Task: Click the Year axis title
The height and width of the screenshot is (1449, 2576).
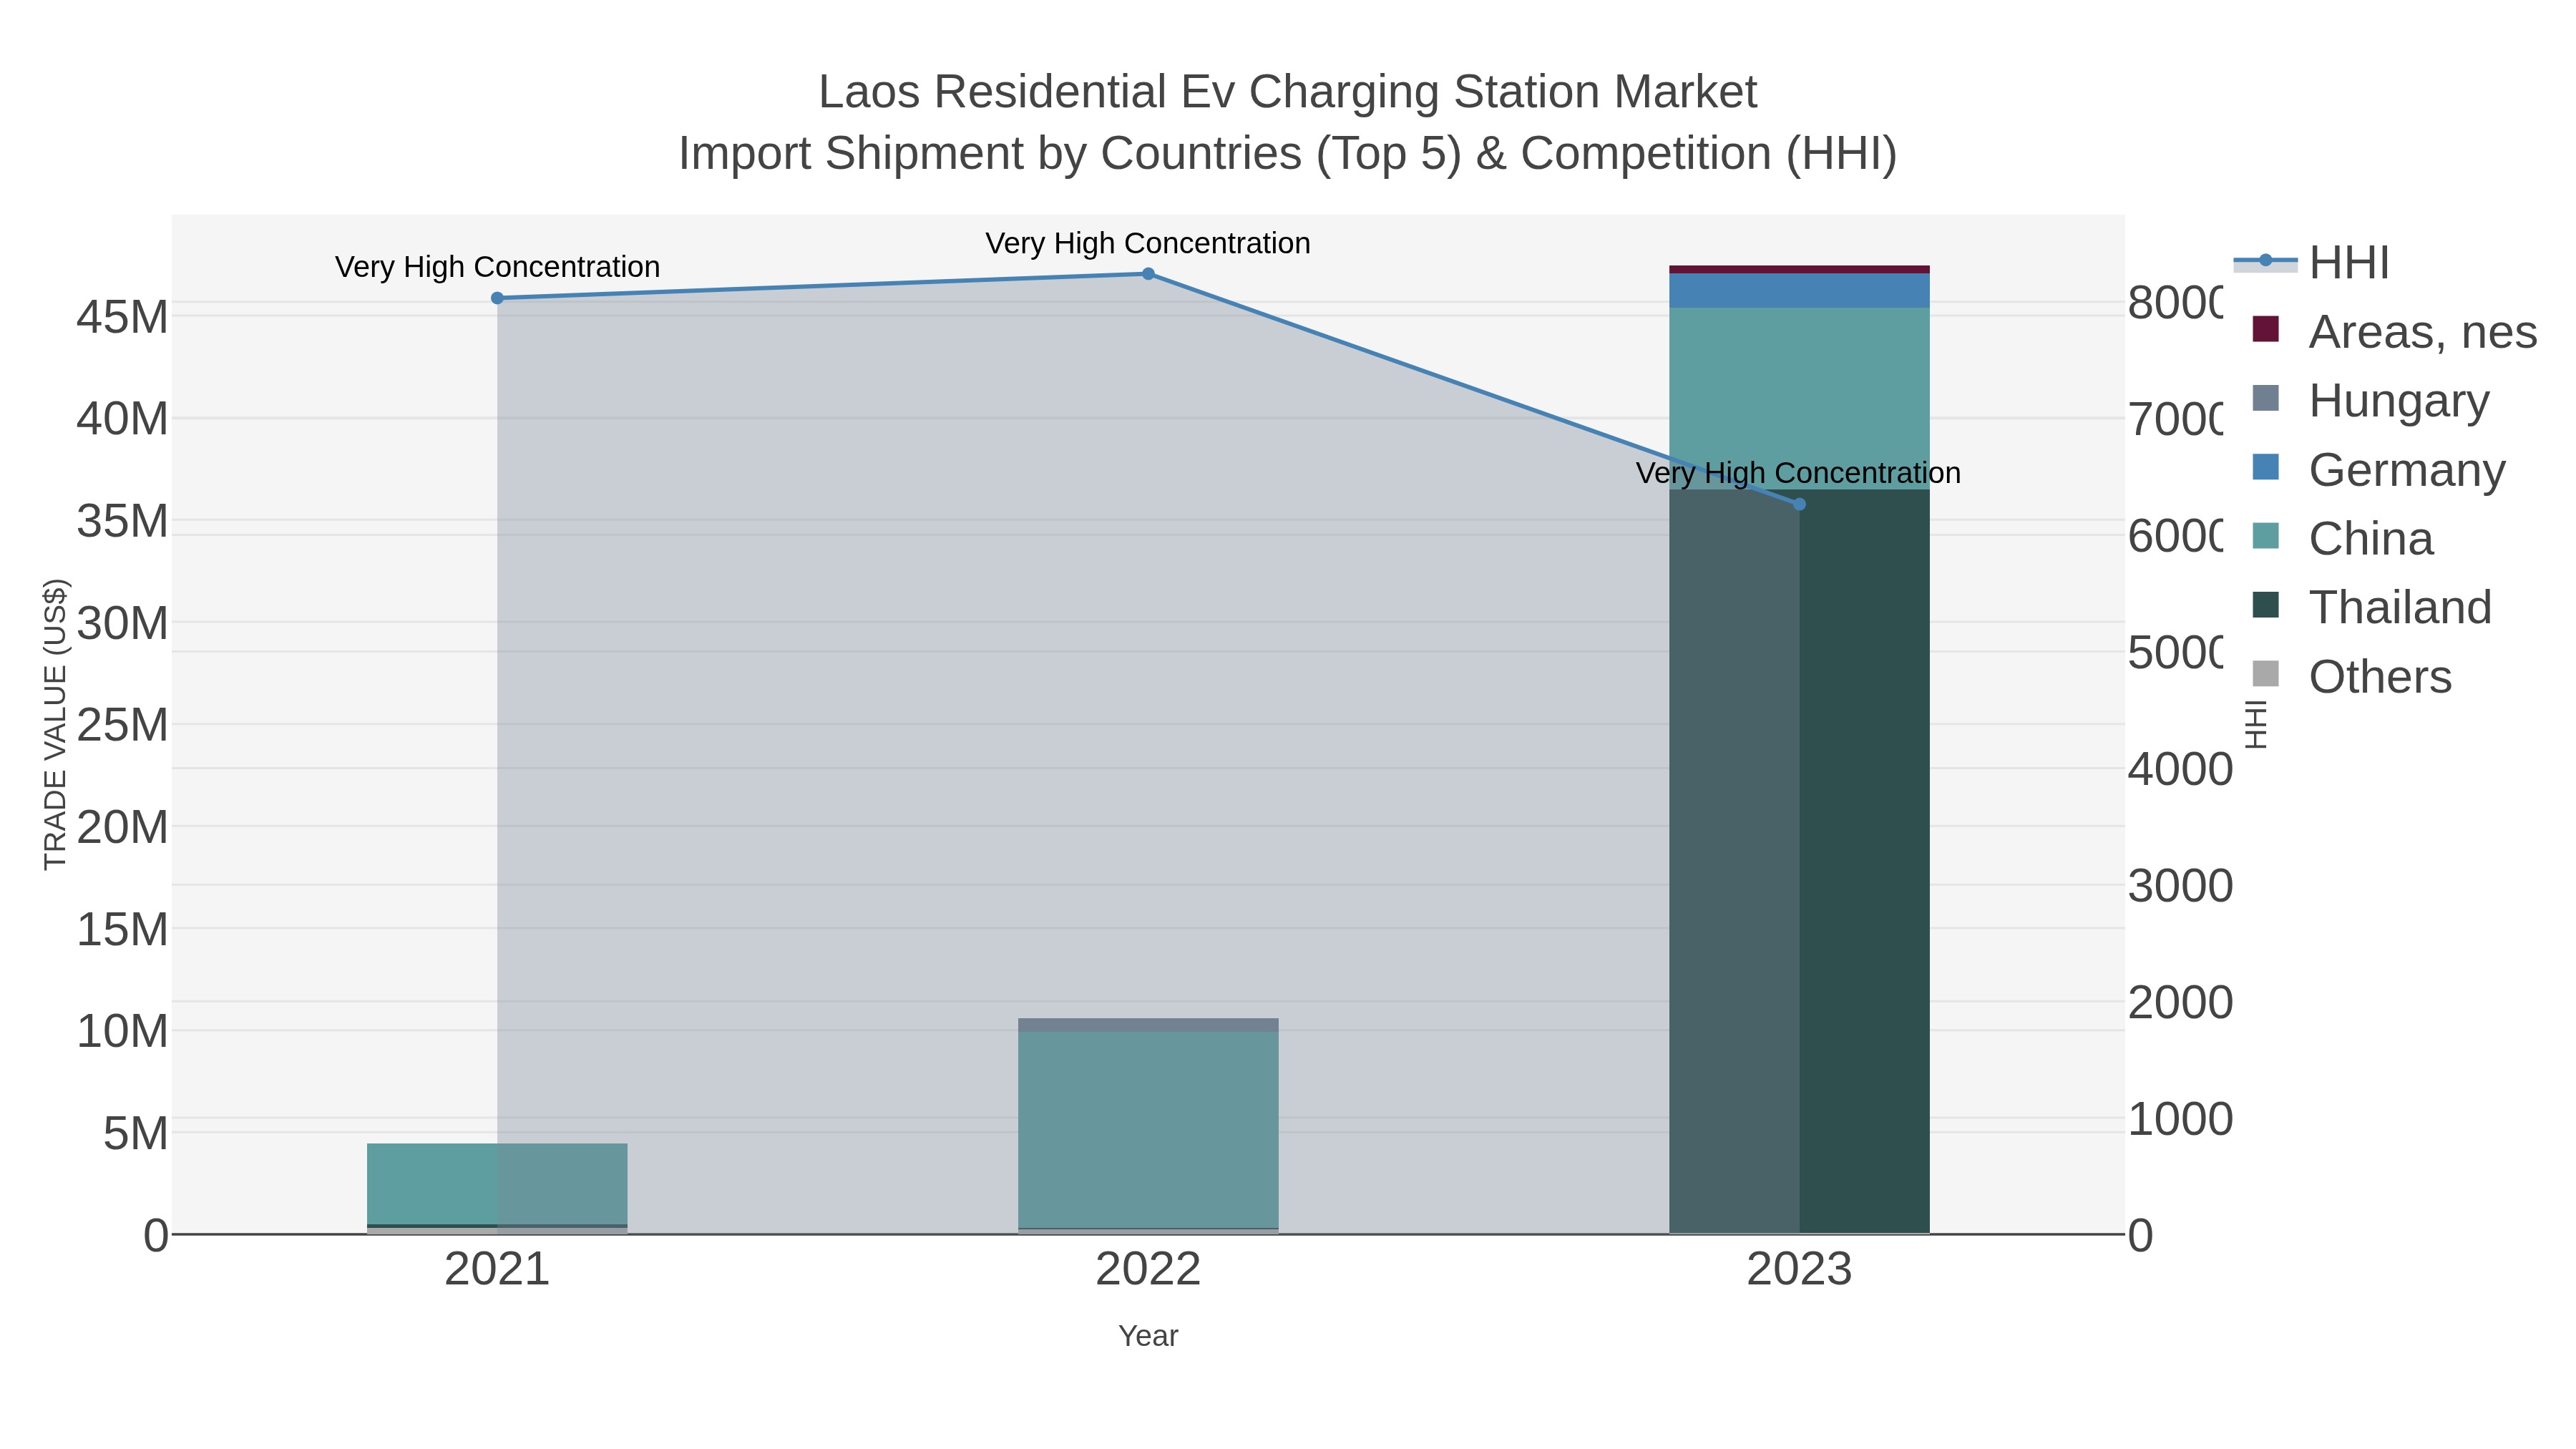Action: tap(1148, 1336)
